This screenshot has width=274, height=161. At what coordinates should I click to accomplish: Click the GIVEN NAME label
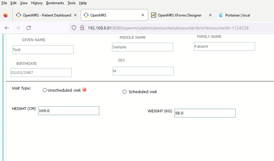34,40
